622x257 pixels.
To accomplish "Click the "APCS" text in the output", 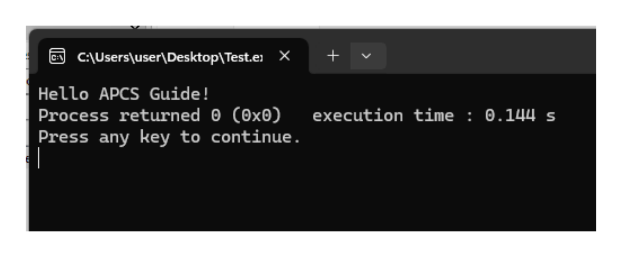I will (x=119, y=94).
